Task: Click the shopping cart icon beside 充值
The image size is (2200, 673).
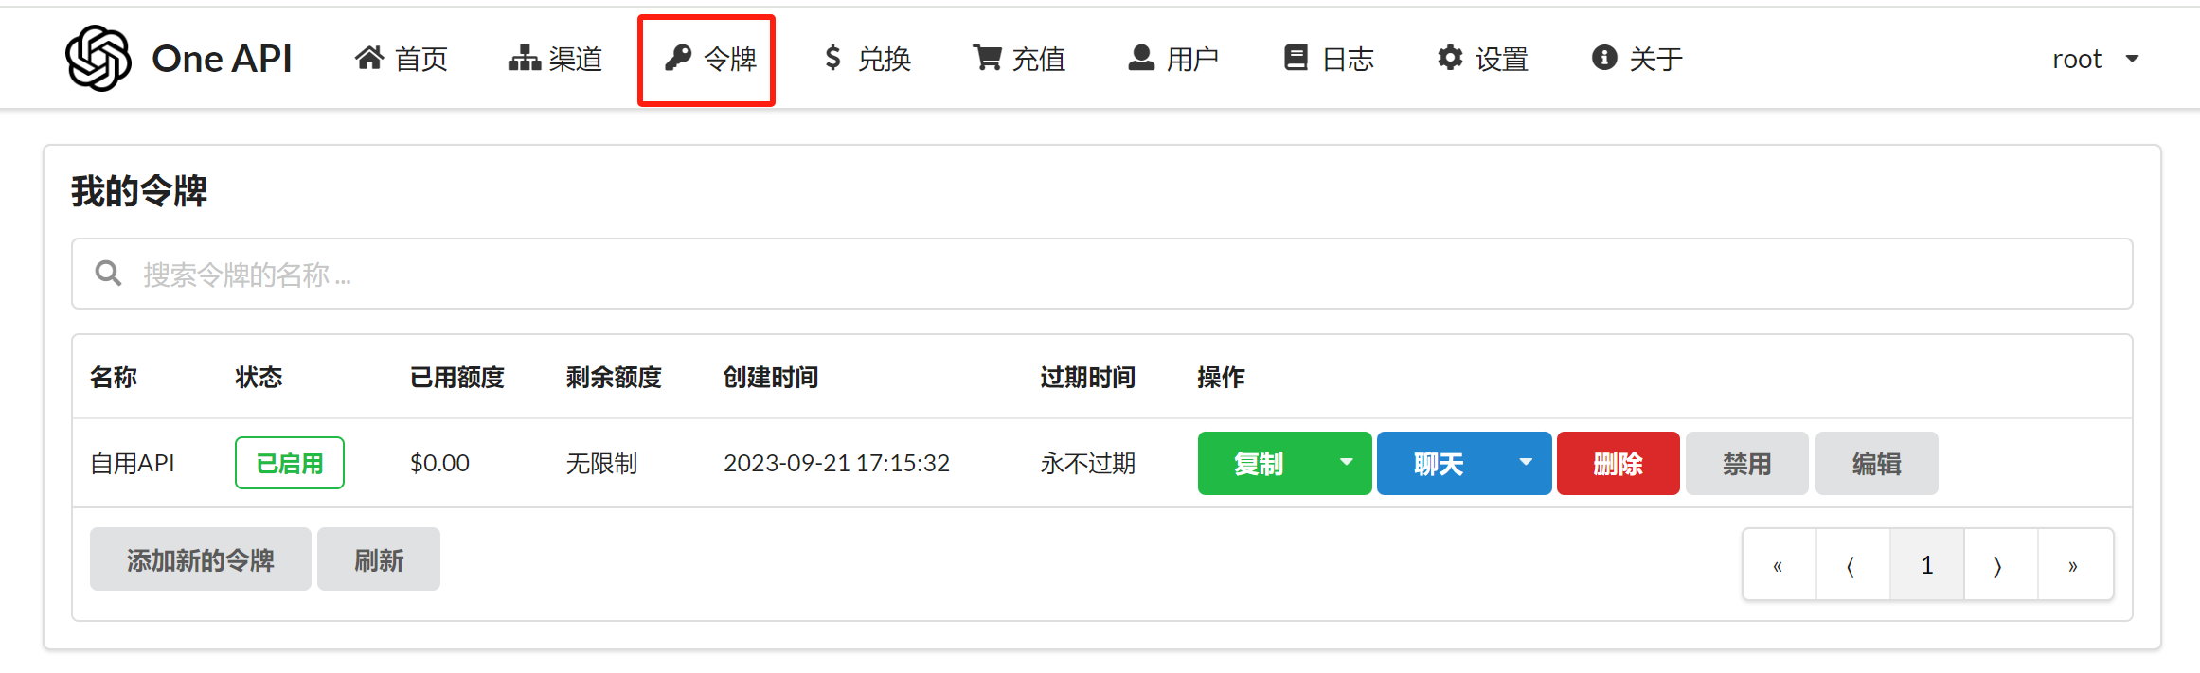Action: [x=987, y=58]
